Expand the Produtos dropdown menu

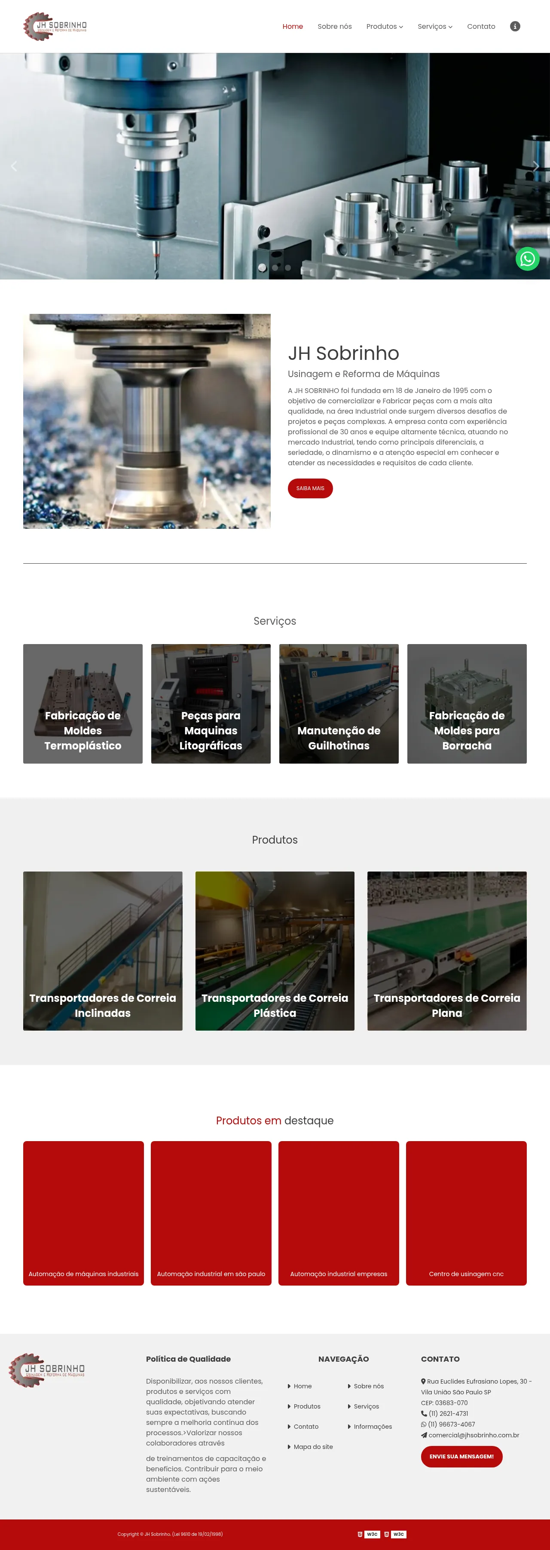385,27
